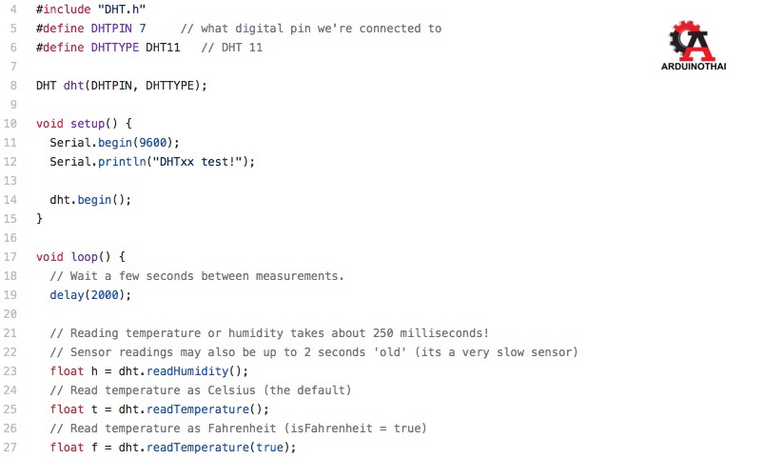Click the dht.begin() call
The width and height of the screenshot is (764, 459).
click(90, 199)
